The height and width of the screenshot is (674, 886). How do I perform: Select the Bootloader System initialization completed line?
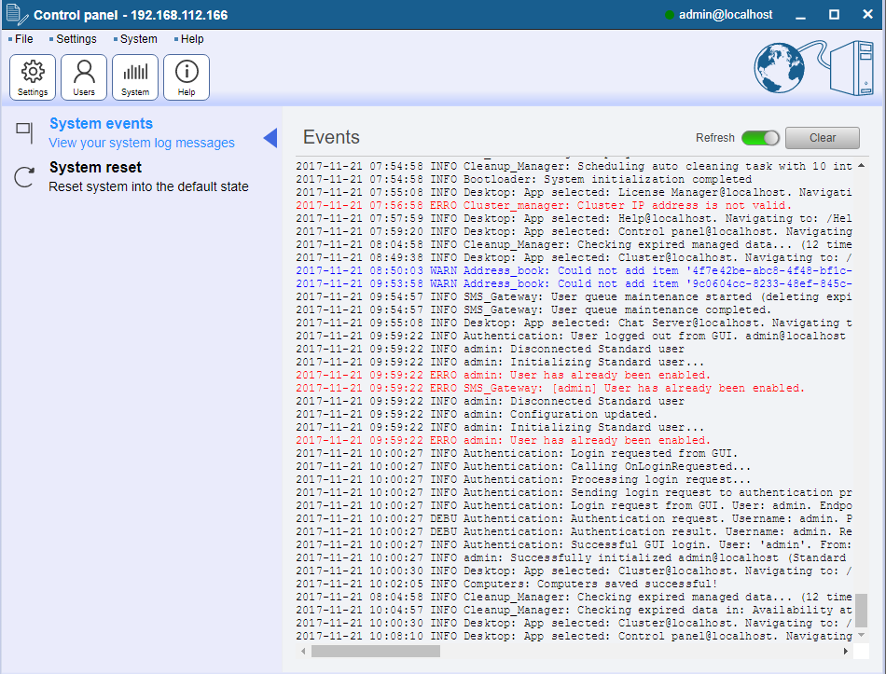point(524,179)
